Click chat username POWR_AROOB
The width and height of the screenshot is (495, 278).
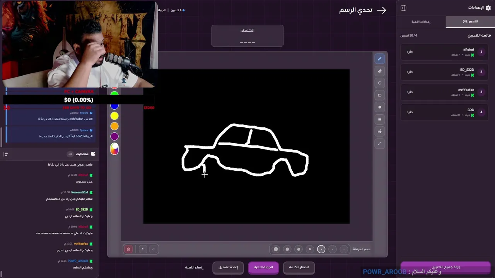coord(78,261)
